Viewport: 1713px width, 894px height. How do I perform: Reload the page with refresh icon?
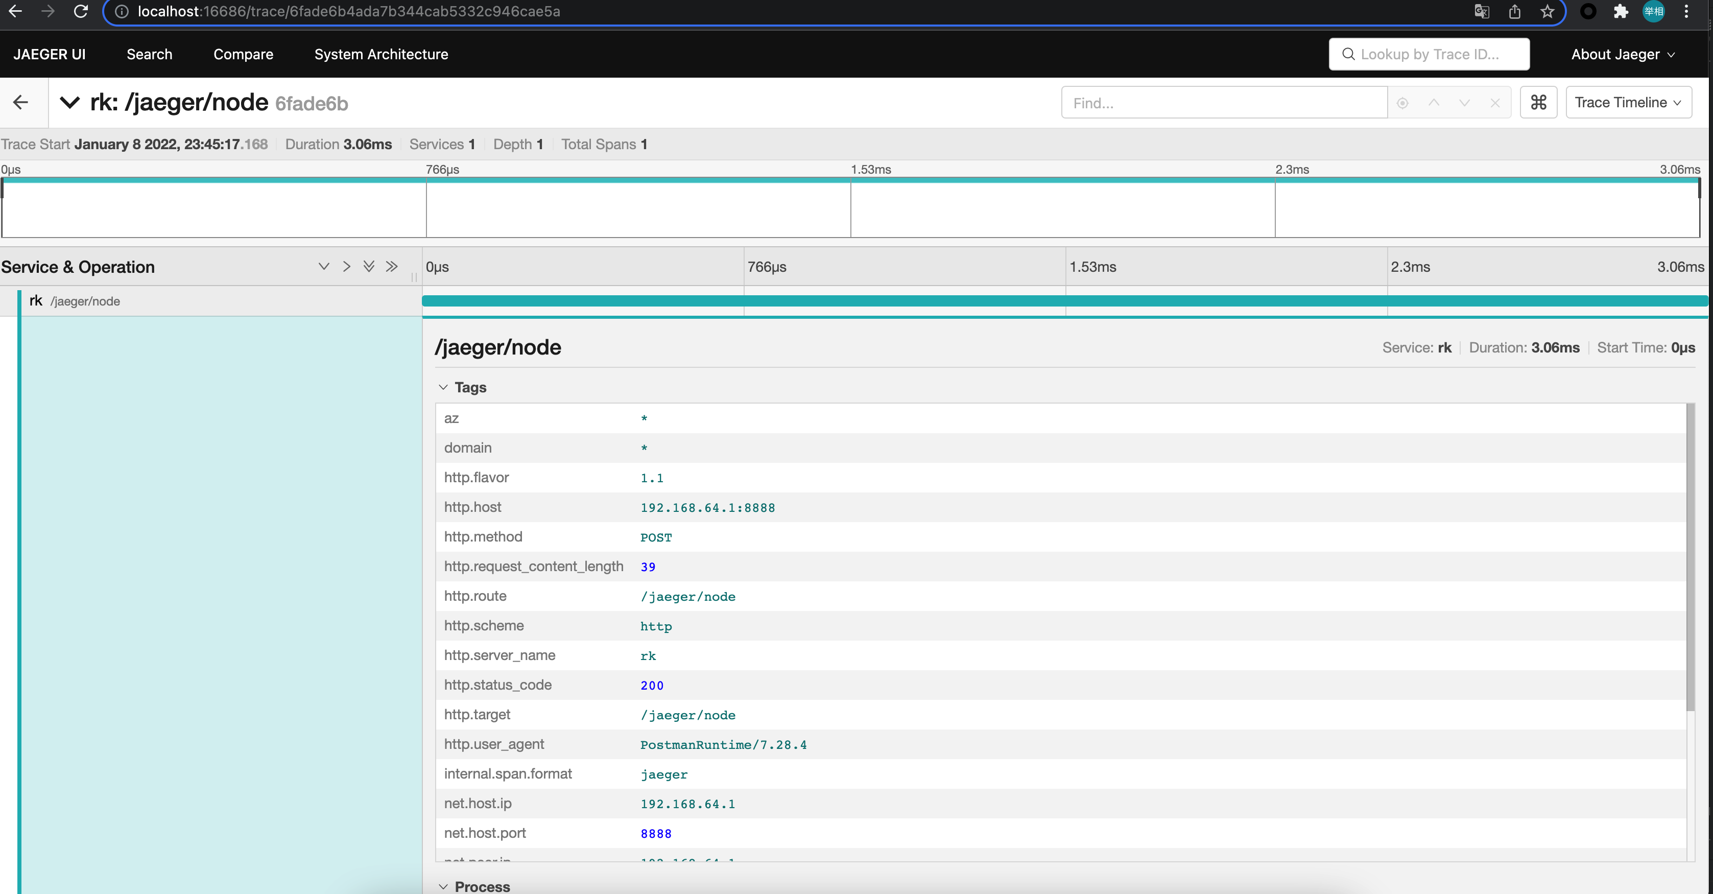pyautogui.click(x=81, y=11)
